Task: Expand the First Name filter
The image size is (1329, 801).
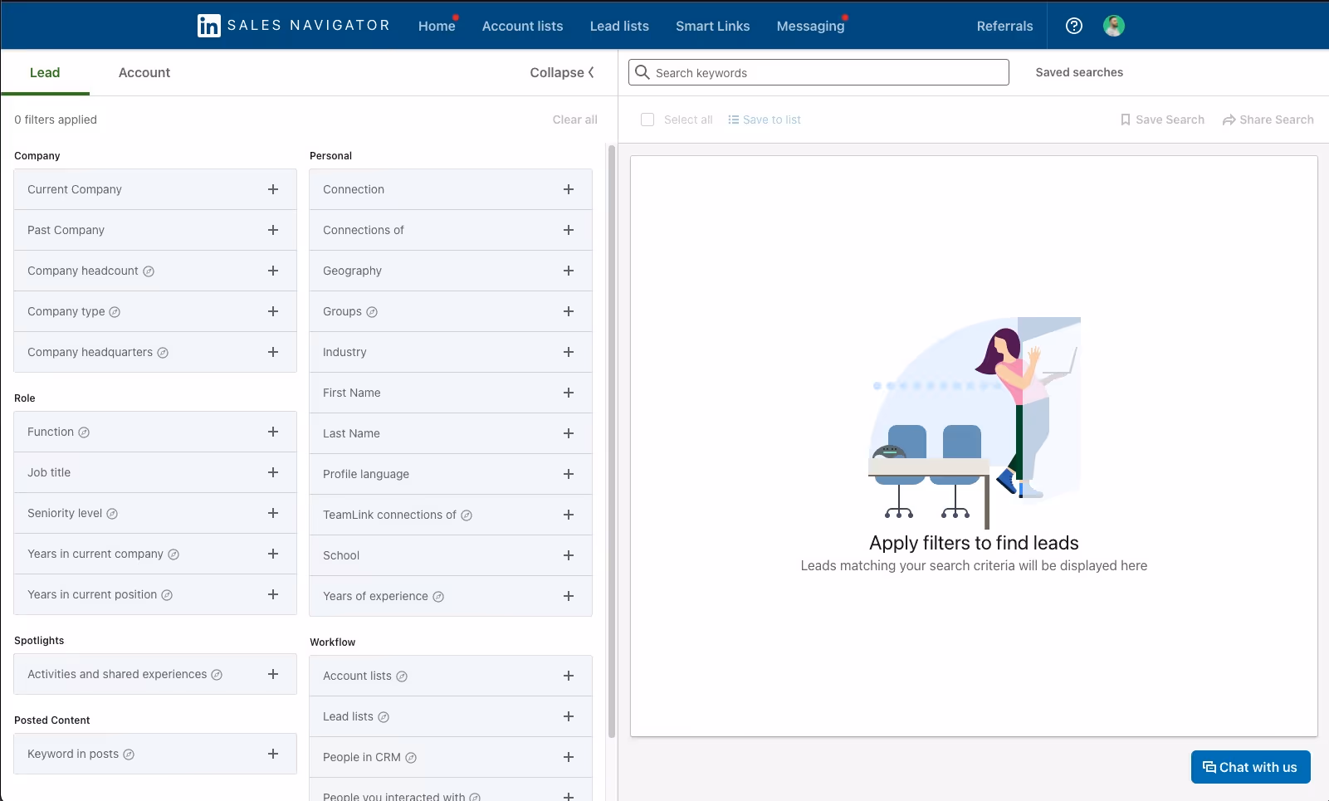Action: click(451, 393)
